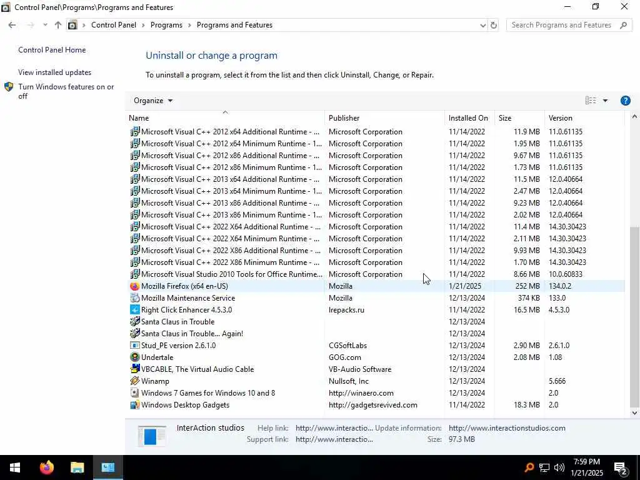Click the vertical scrollbar thumb
The image size is (640, 480).
634,316
